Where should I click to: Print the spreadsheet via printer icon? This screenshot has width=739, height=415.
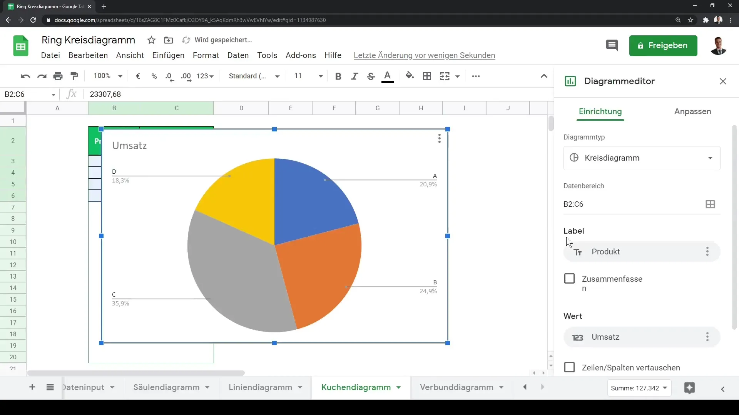pos(58,76)
